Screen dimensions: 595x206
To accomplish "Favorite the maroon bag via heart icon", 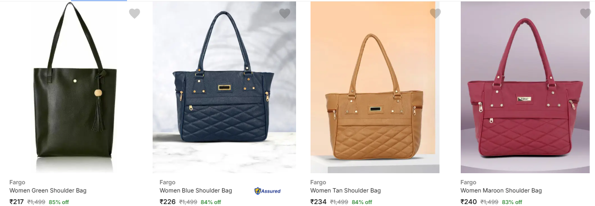I will (x=586, y=14).
